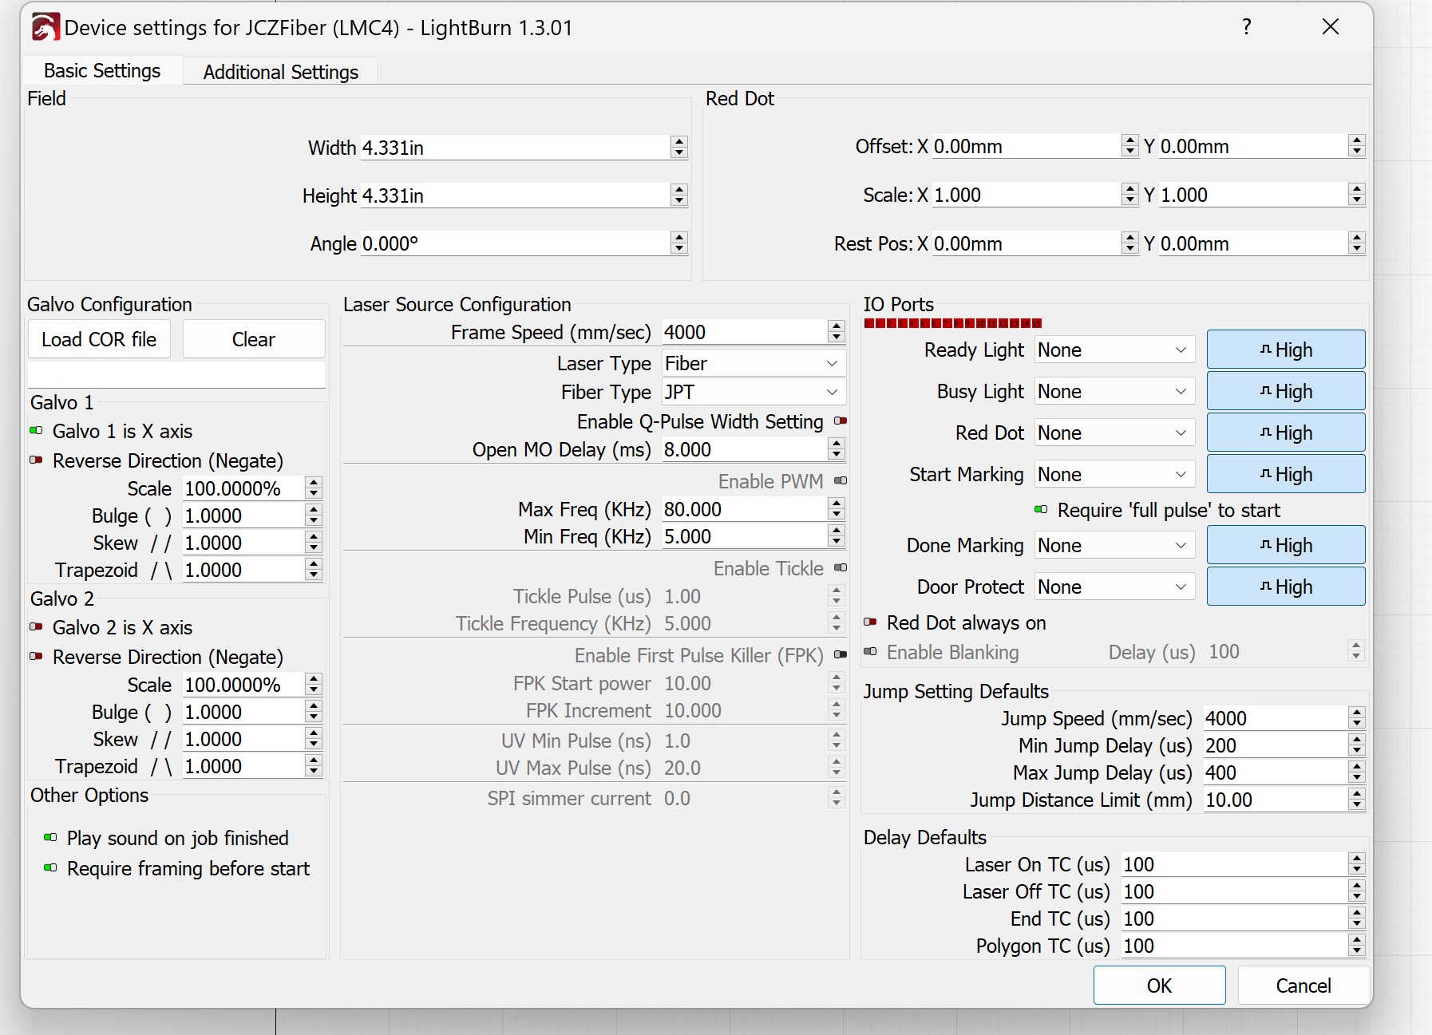Click the Open MO Delay field
Image resolution: width=1432 pixels, height=1035 pixels.
[744, 449]
